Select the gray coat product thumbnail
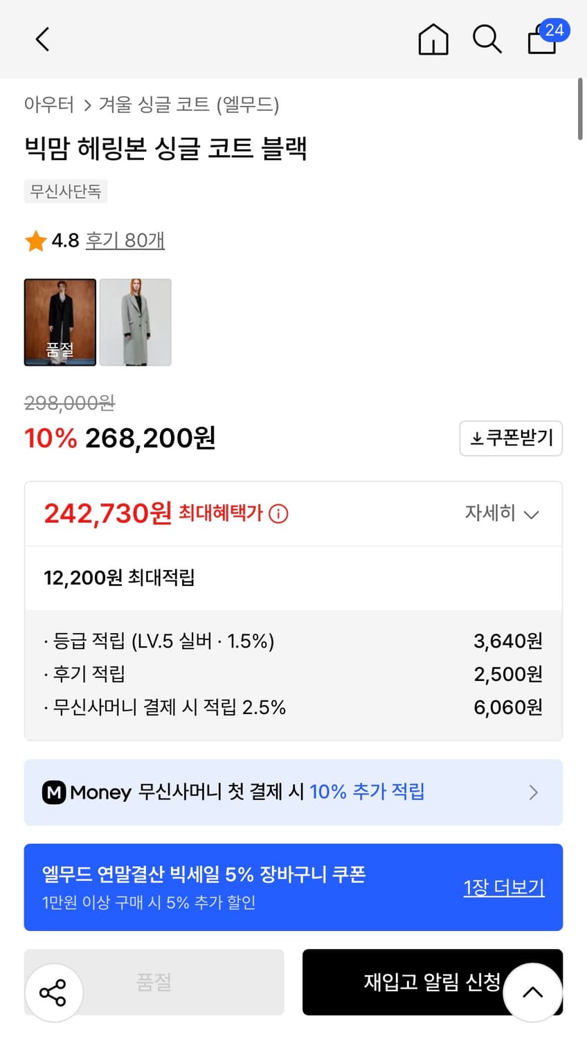Image resolution: width=587 pixels, height=1039 pixels. (x=136, y=322)
